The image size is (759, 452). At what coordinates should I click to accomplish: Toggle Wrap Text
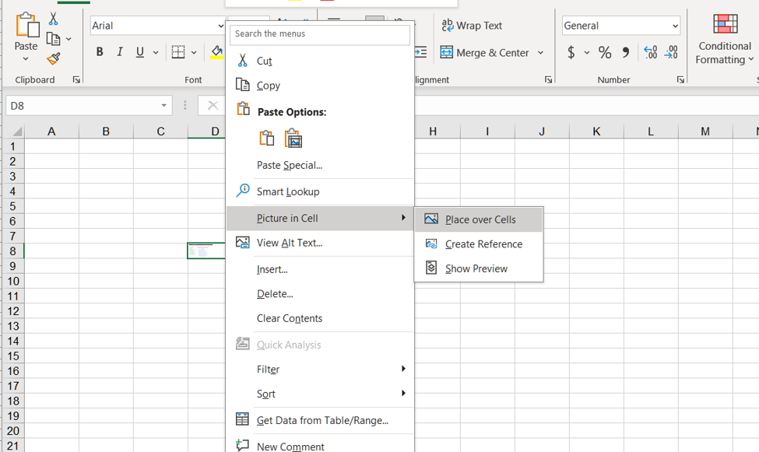[x=472, y=26]
